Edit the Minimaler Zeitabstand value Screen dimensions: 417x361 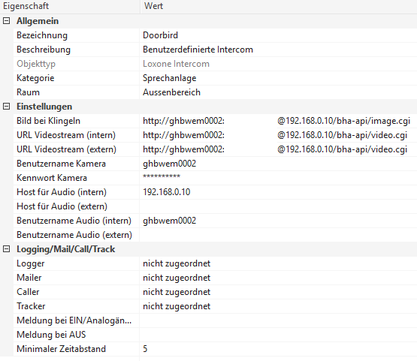(278, 349)
